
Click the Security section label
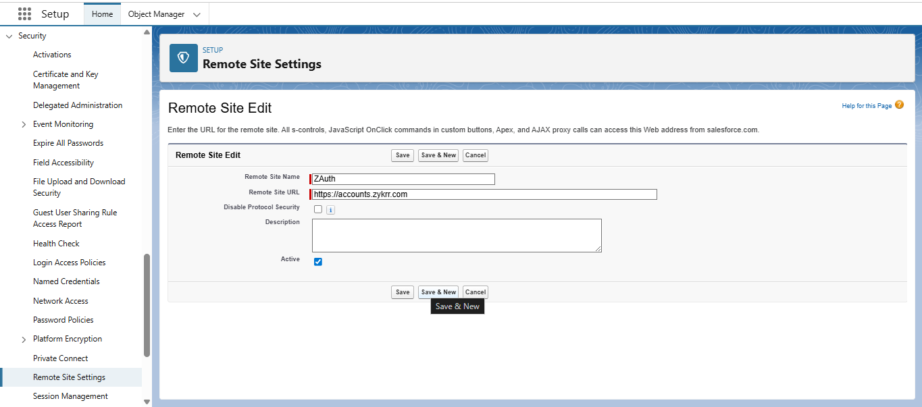tap(32, 36)
